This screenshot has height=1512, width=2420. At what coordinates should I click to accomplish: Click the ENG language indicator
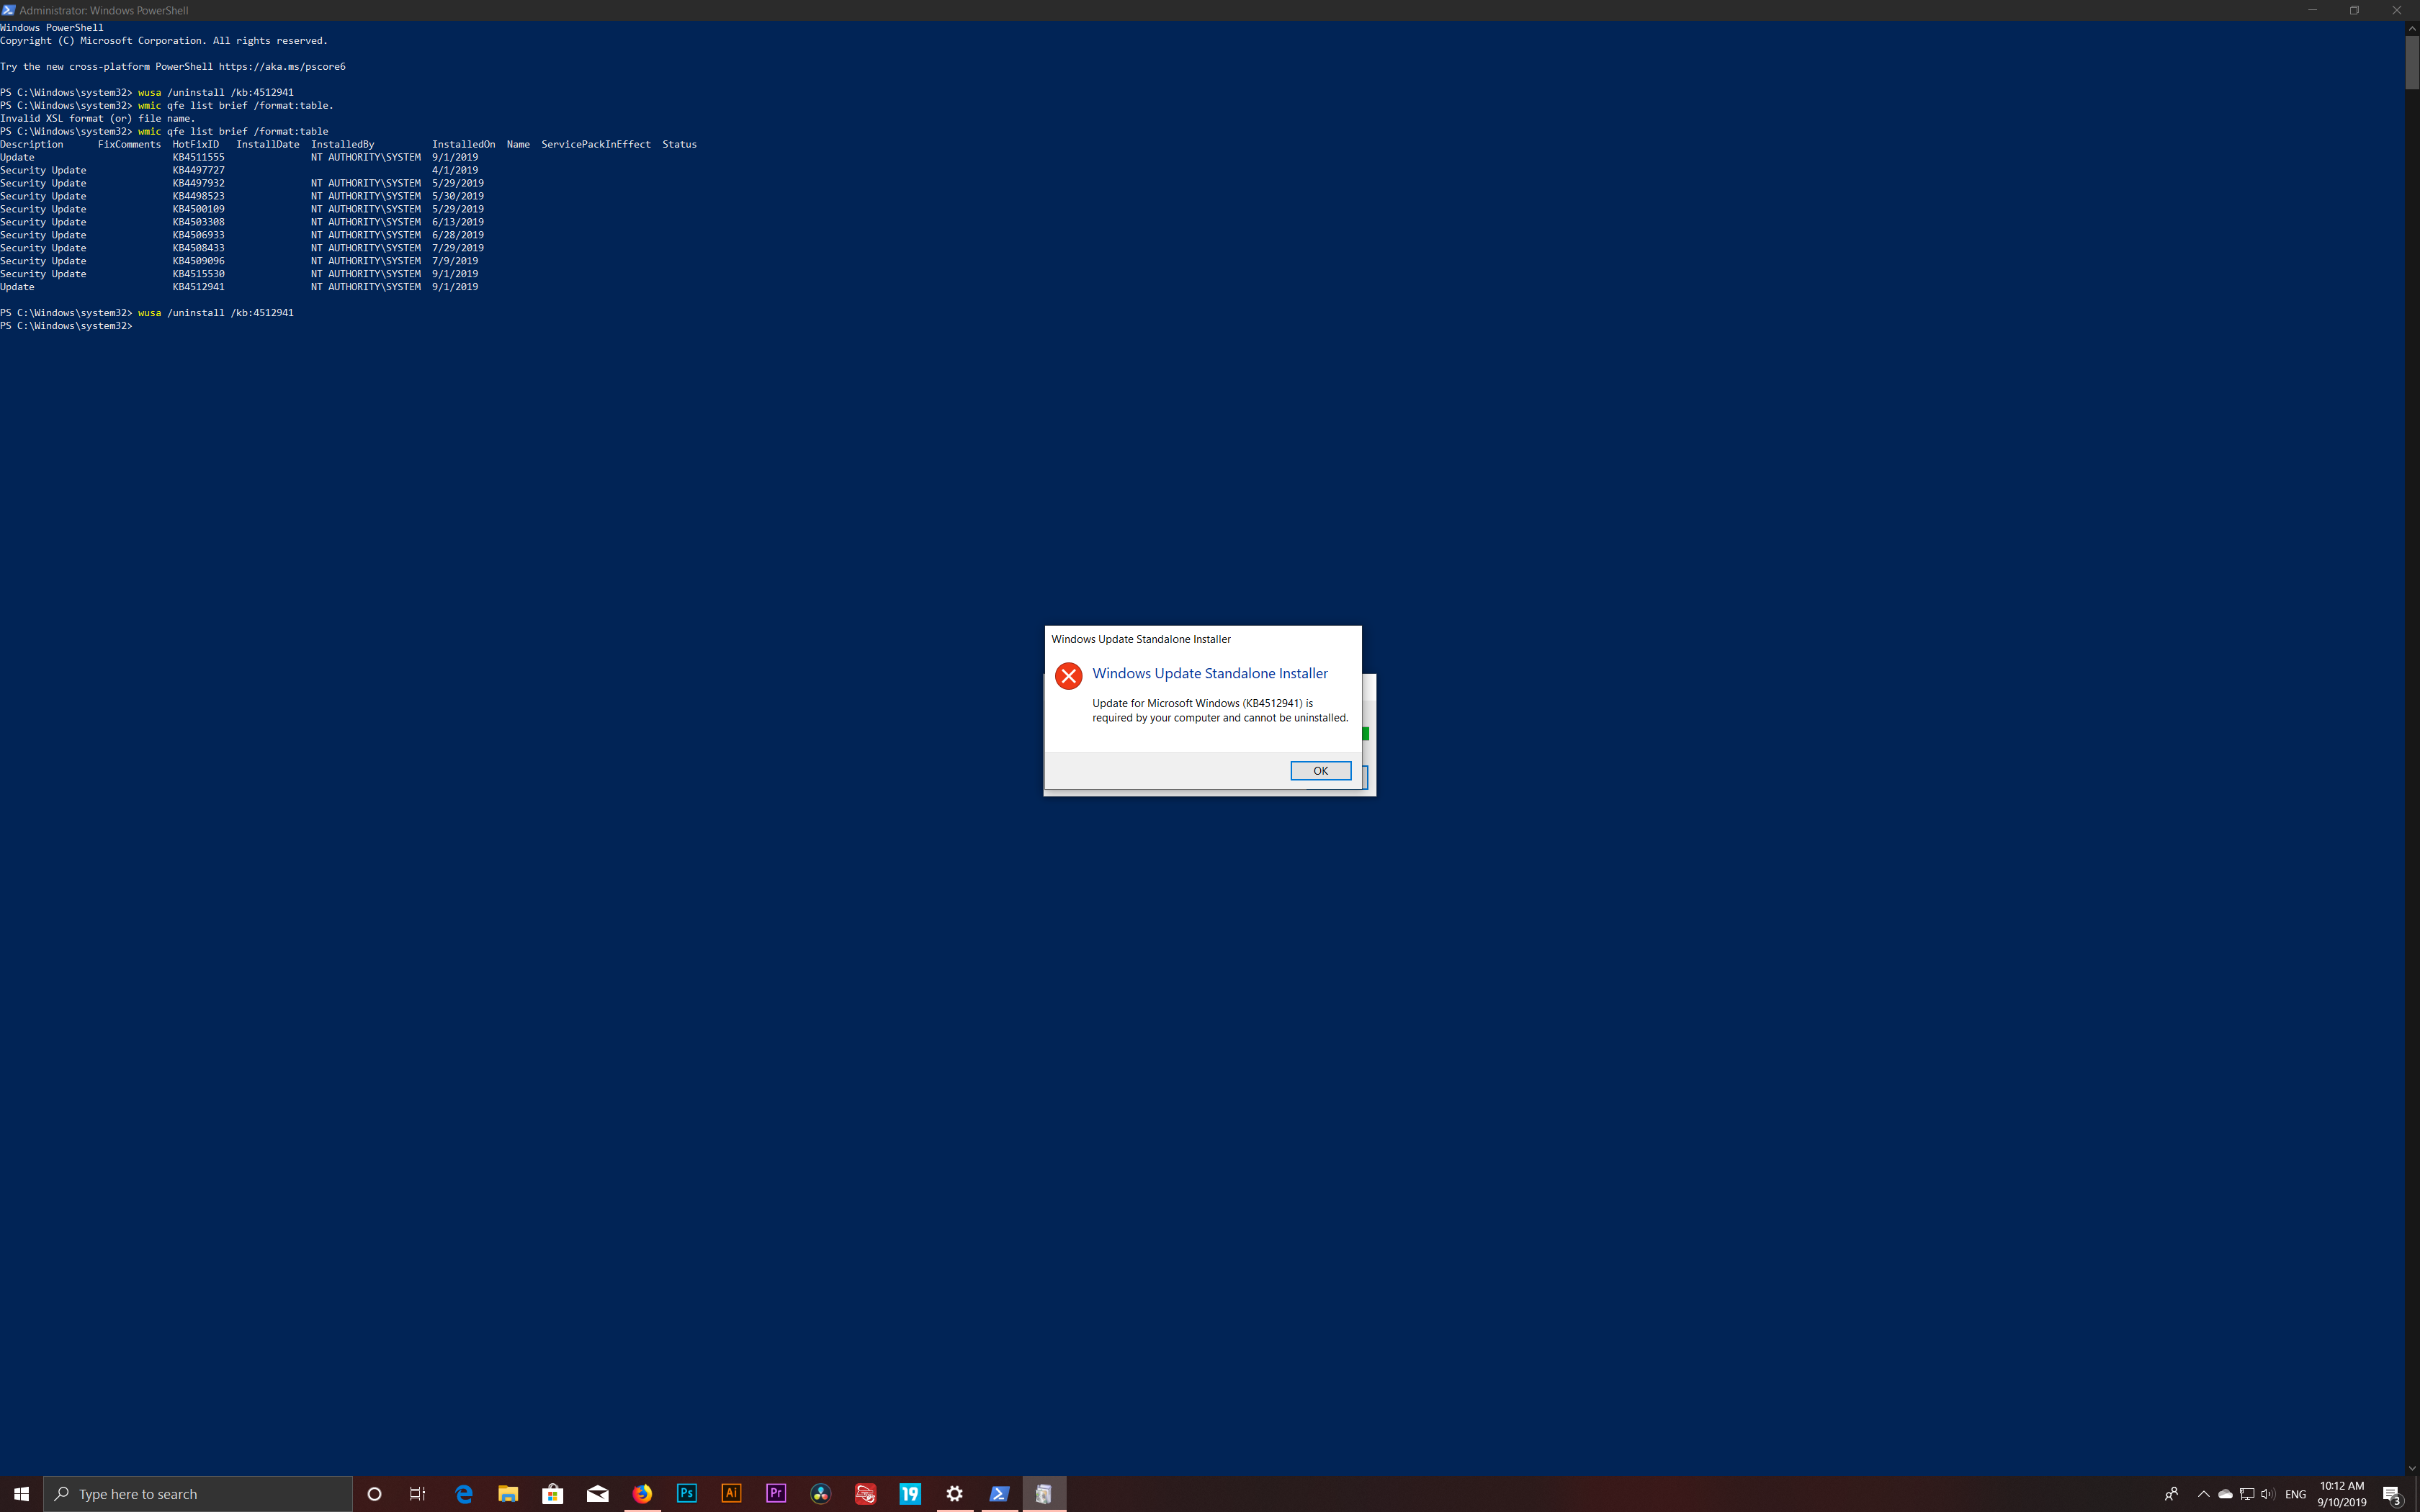tap(2296, 1494)
